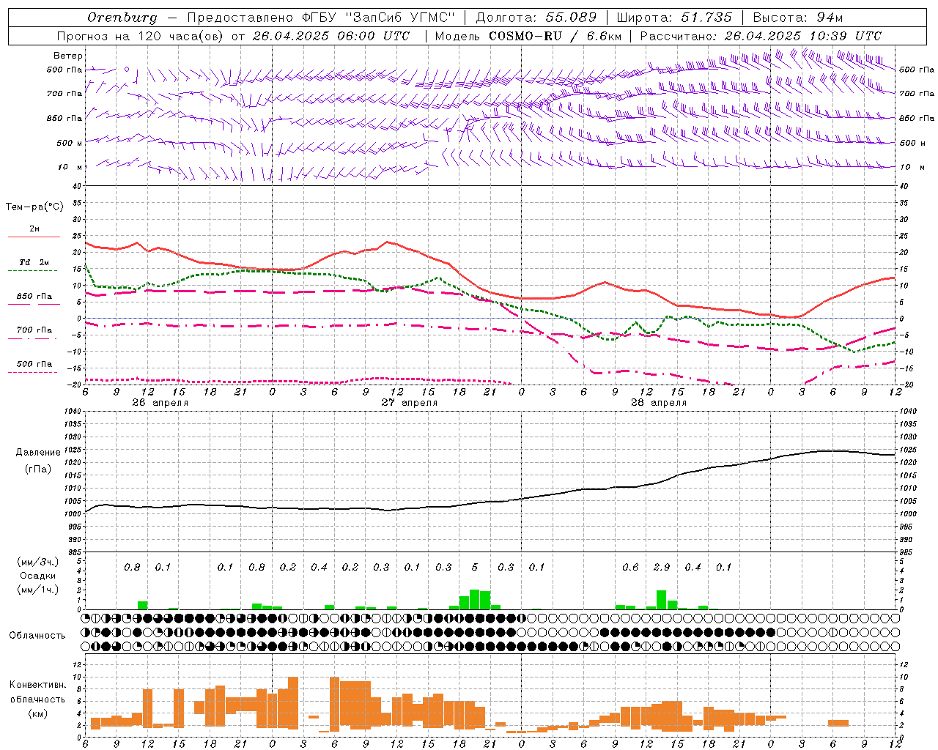Click the "500 гПа" temperature legend entry
Image resolution: width=938 pixels, height=750 pixels.
34,364
